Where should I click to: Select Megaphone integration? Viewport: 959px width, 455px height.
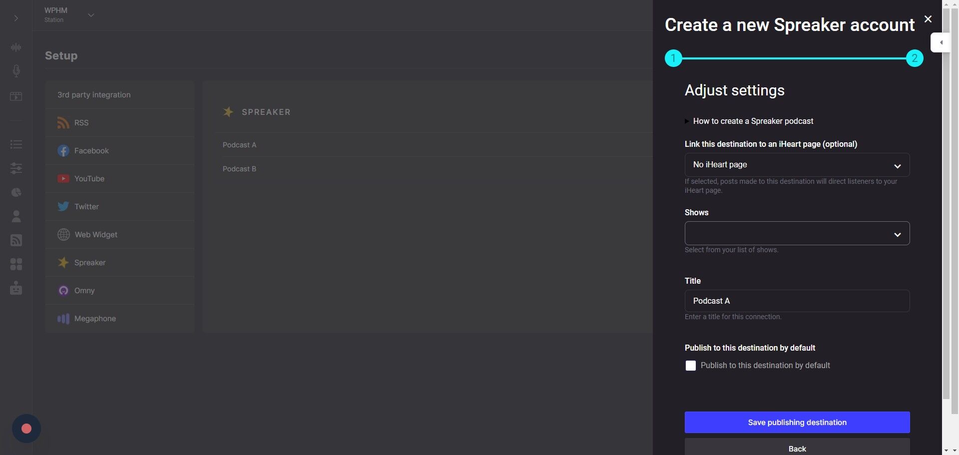[120, 319]
